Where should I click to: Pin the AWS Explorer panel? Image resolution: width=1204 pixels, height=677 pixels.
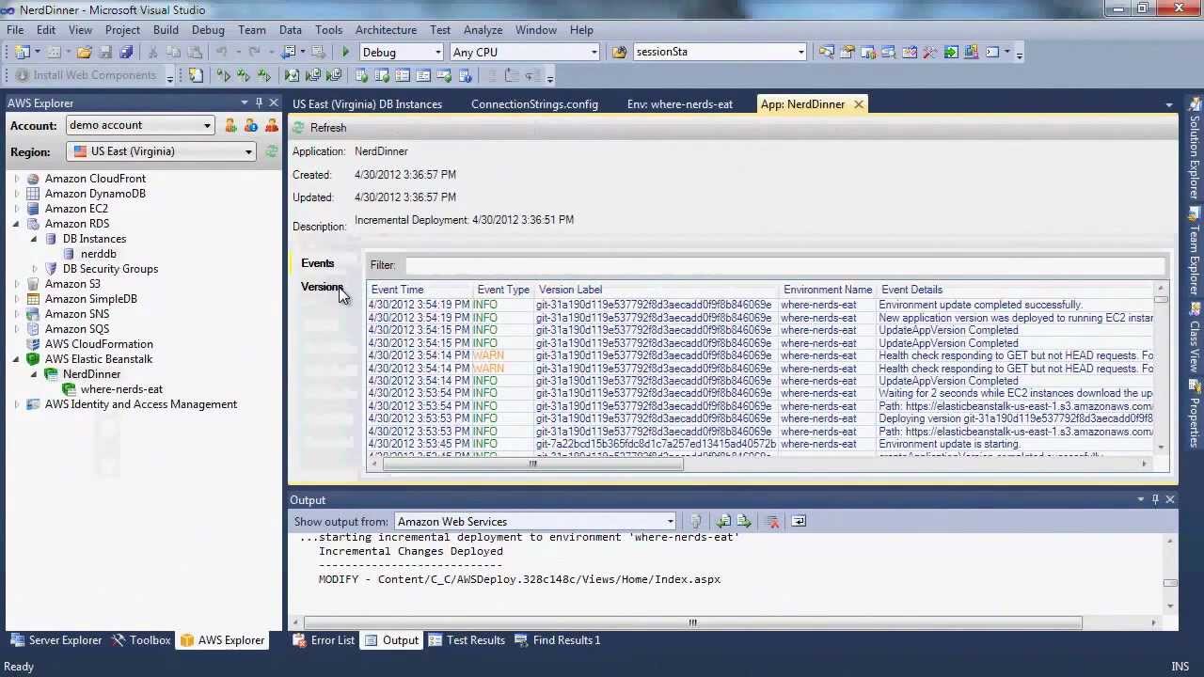point(259,103)
